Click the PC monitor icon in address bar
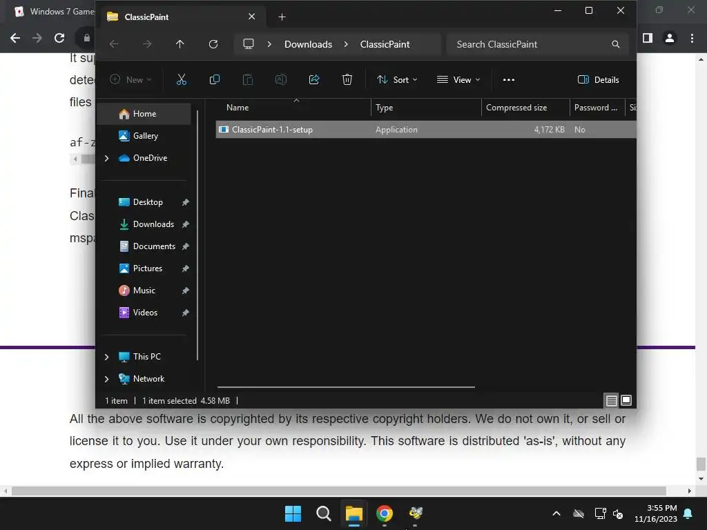 (x=249, y=43)
